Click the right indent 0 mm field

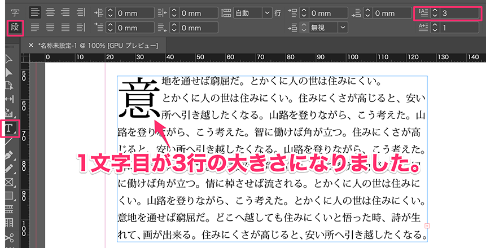pos(198,13)
